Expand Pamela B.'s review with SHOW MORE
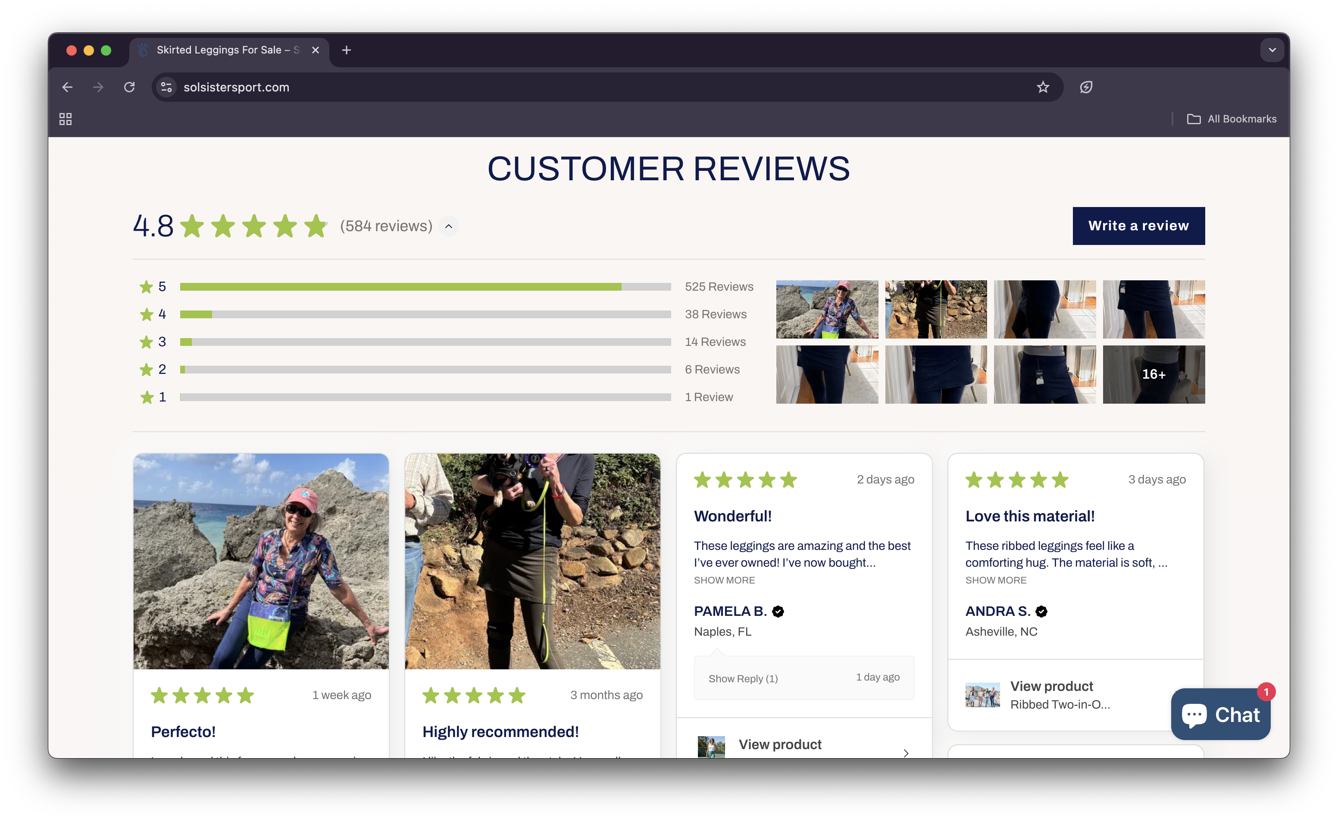1338x822 pixels. click(x=724, y=580)
